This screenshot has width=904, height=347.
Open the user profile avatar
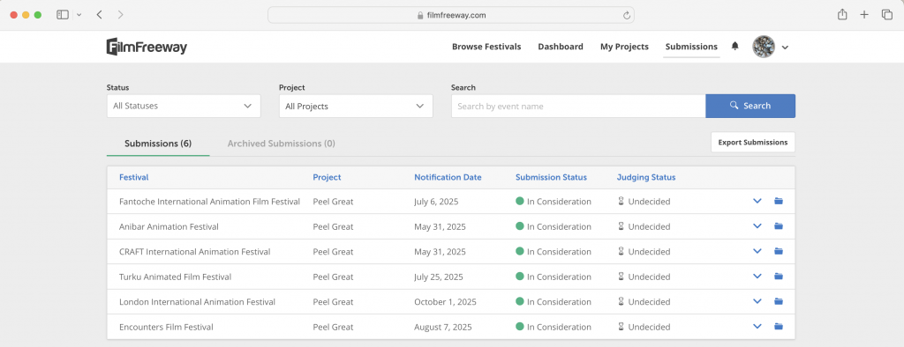[x=764, y=47]
